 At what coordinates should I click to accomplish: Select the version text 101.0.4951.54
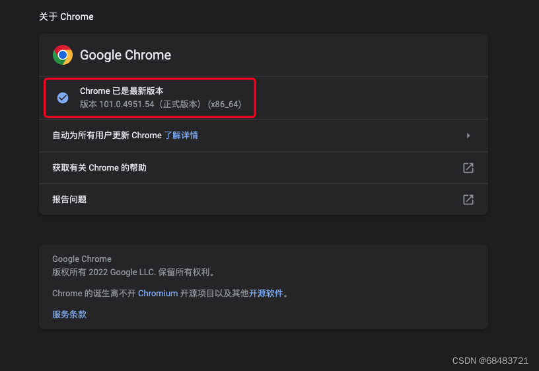(127, 104)
